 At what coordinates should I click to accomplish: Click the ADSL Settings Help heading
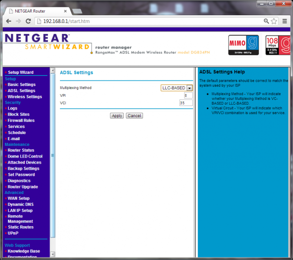point(222,72)
